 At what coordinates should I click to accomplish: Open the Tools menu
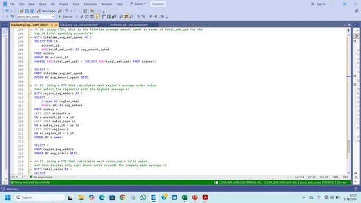[76, 4]
